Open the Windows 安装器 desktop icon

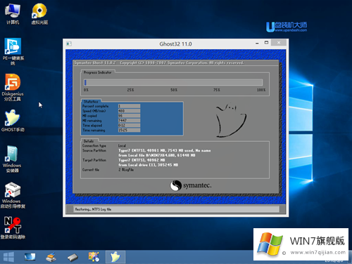[12, 159]
